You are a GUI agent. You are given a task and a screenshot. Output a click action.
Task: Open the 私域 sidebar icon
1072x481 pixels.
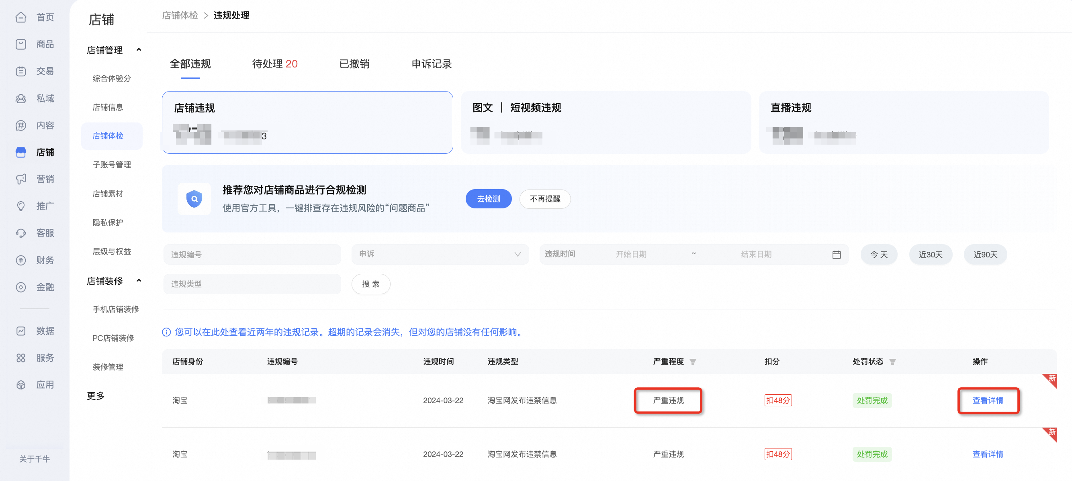point(21,98)
